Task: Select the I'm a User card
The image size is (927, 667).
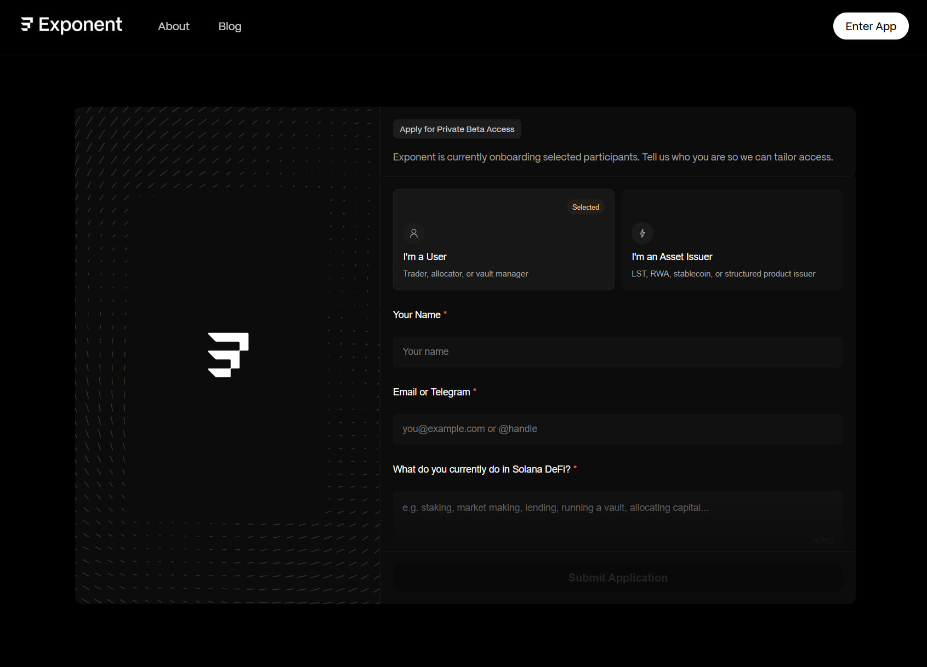Action: click(x=503, y=239)
